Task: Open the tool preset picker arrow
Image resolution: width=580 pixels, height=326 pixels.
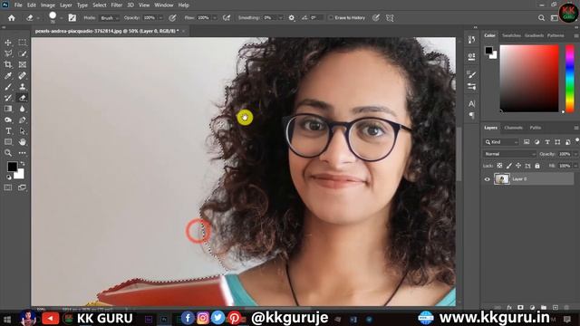Action: [38, 18]
